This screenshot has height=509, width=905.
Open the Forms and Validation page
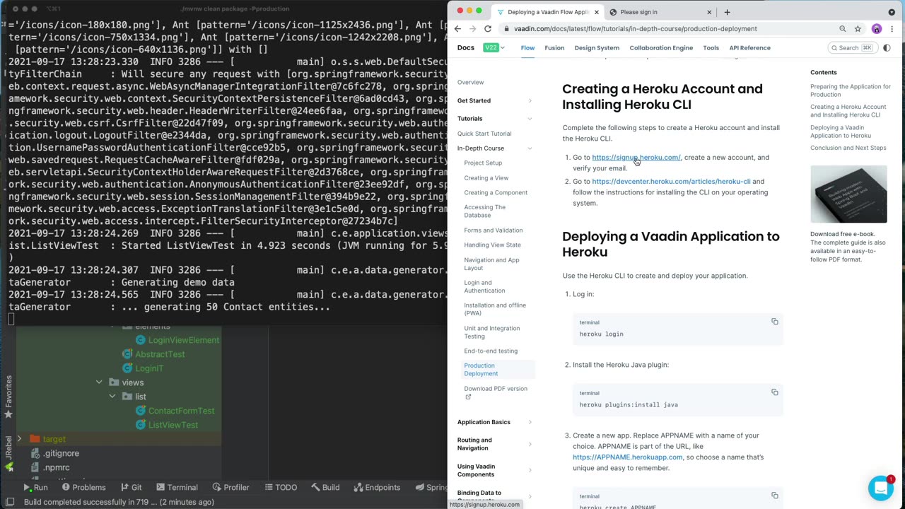tap(494, 230)
